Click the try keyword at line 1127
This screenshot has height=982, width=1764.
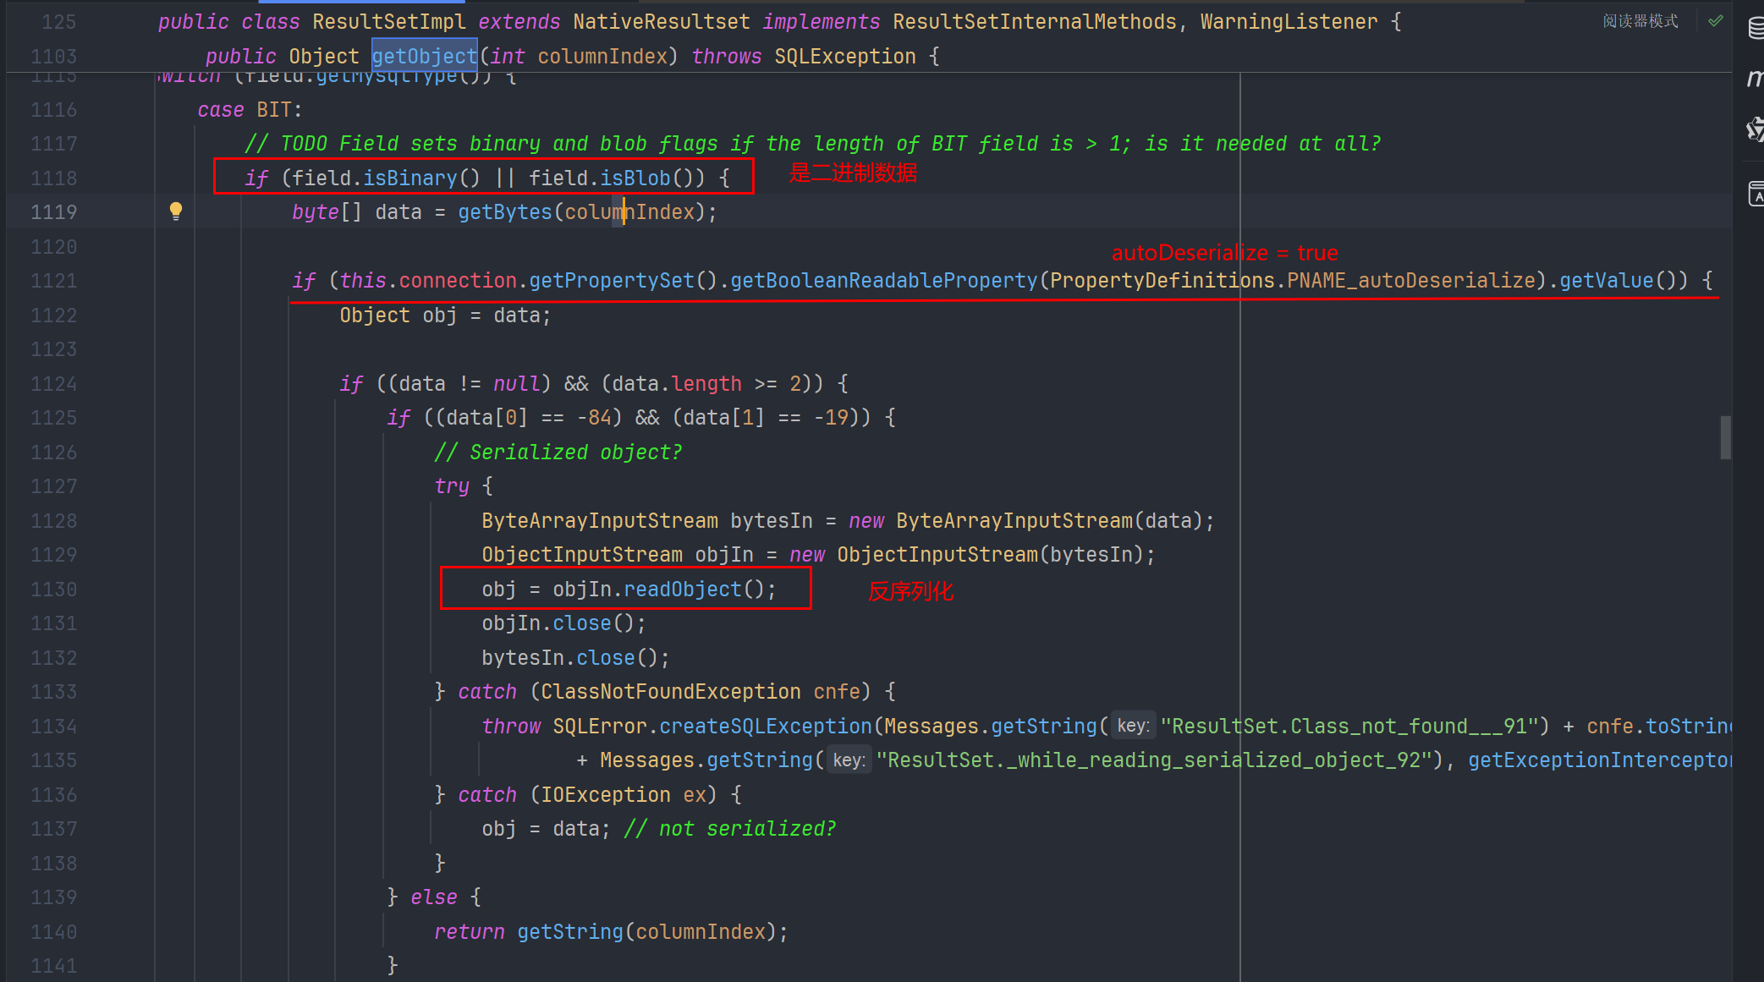452,486
